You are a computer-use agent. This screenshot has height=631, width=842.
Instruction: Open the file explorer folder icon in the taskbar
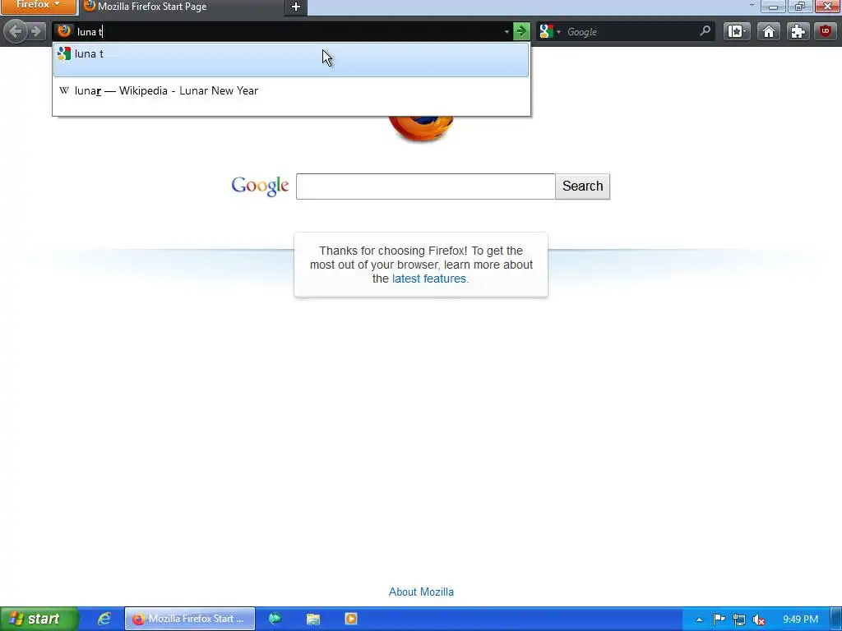tap(313, 619)
